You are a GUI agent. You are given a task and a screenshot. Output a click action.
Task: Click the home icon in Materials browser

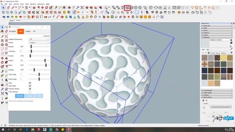coord(209,53)
